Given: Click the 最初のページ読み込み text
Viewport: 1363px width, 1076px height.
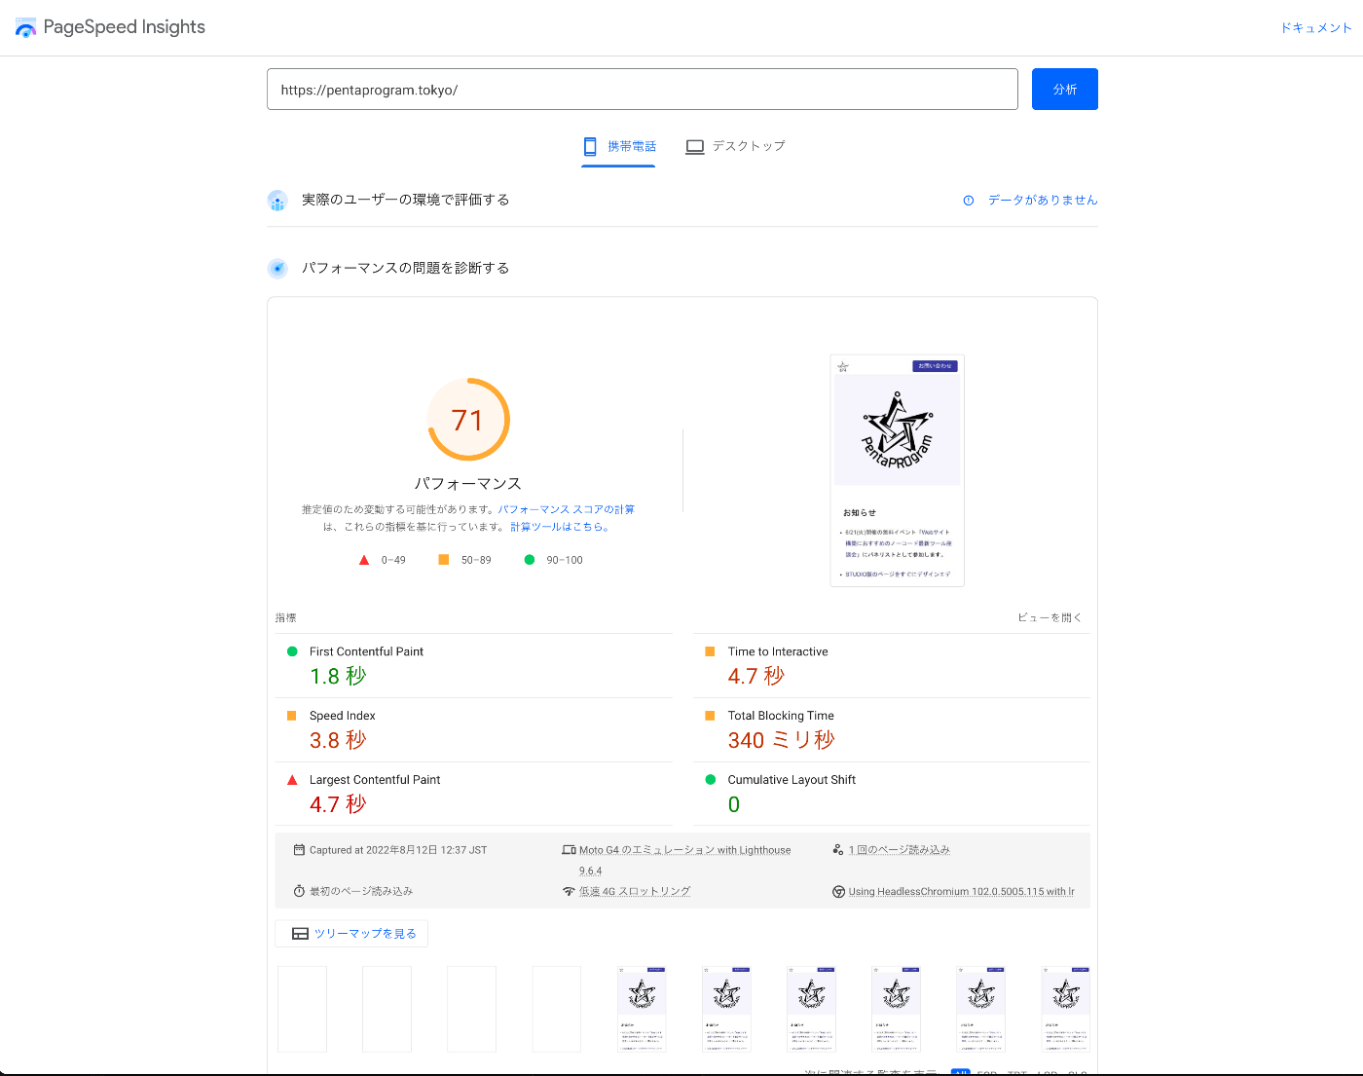Looking at the screenshot, I should tap(361, 891).
